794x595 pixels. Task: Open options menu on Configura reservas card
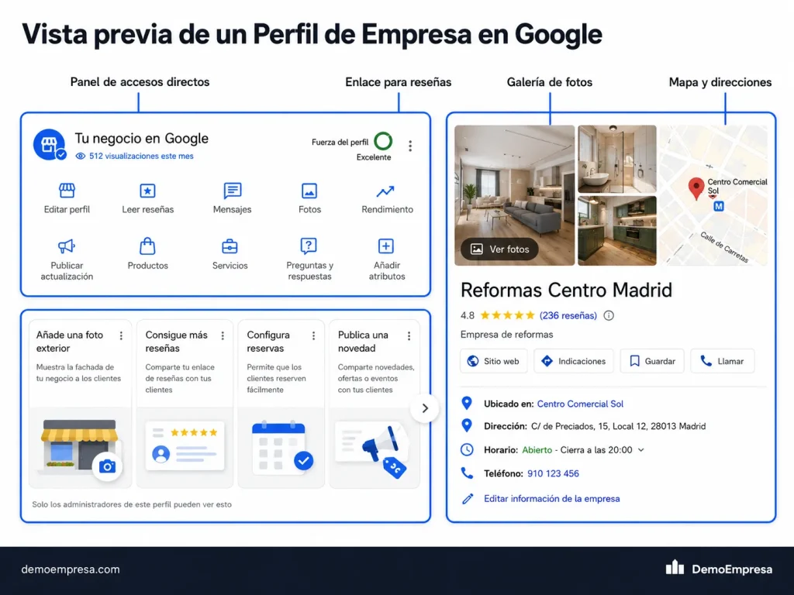313,335
